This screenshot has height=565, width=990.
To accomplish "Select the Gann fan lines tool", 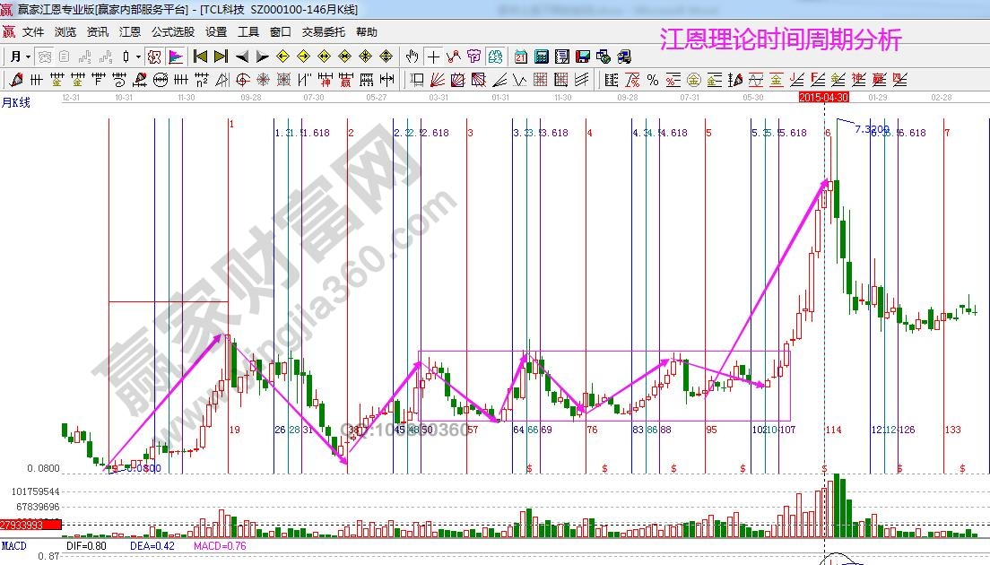I will click(x=438, y=80).
